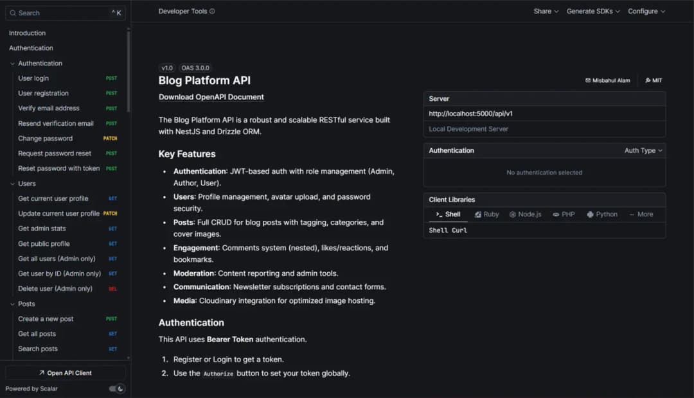Click the Open API Client arrow icon
The image size is (694, 398).
[40, 373]
